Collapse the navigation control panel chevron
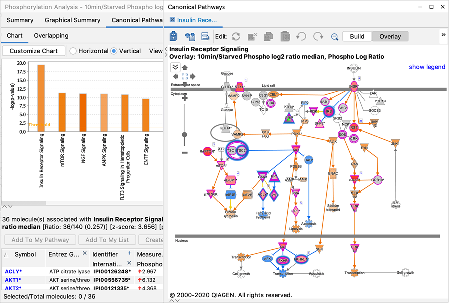449x303 pixels. click(175, 67)
